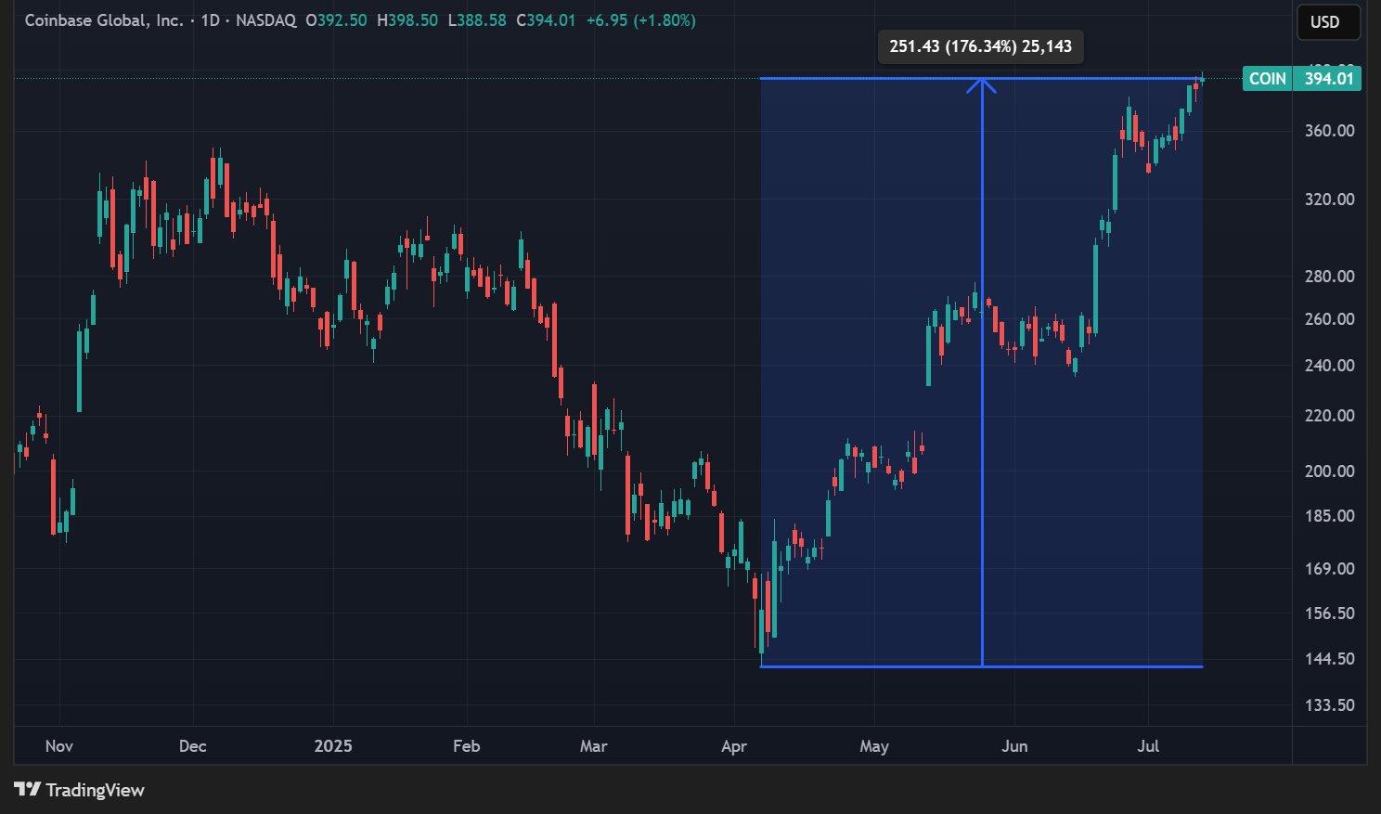Click the measurement tooltip showing 176.34%

tap(980, 46)
